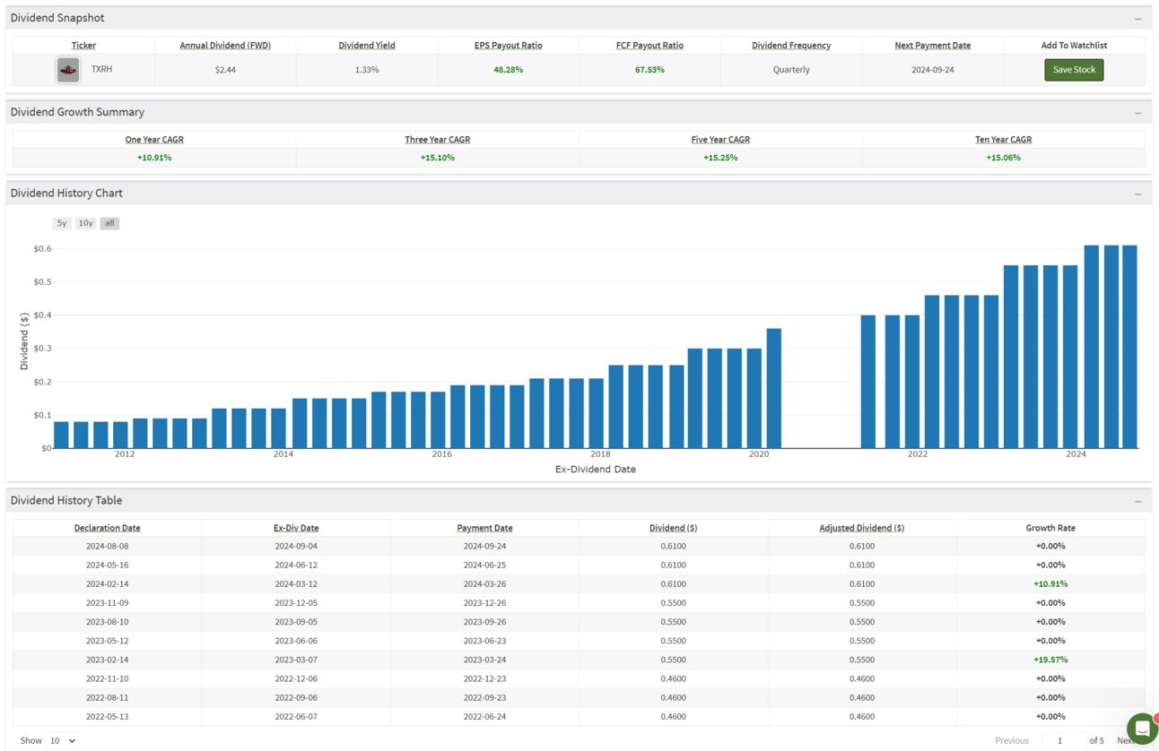Collapse the Dividend Growth Summary panel
This screenshot has width=1159, height=751.
point(1137,113)
